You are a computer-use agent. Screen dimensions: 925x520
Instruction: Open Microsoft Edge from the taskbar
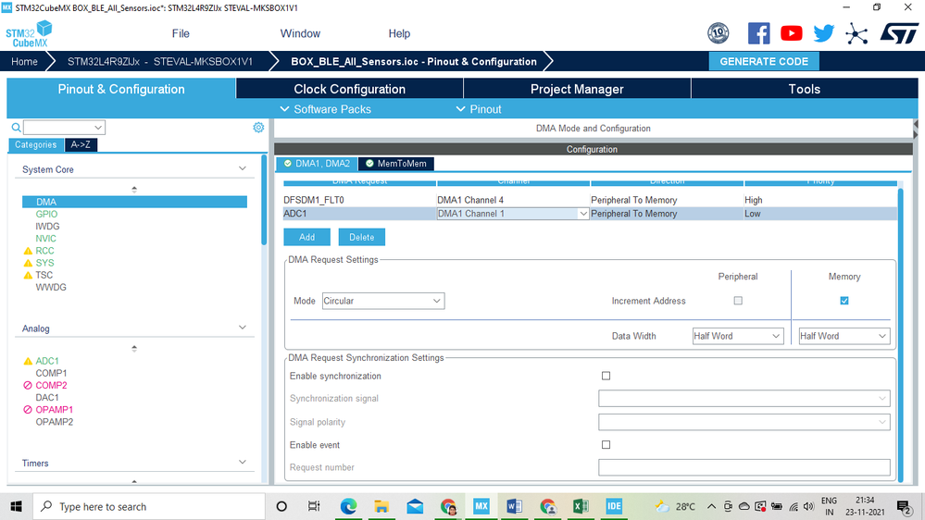click(x=349, y=506)
